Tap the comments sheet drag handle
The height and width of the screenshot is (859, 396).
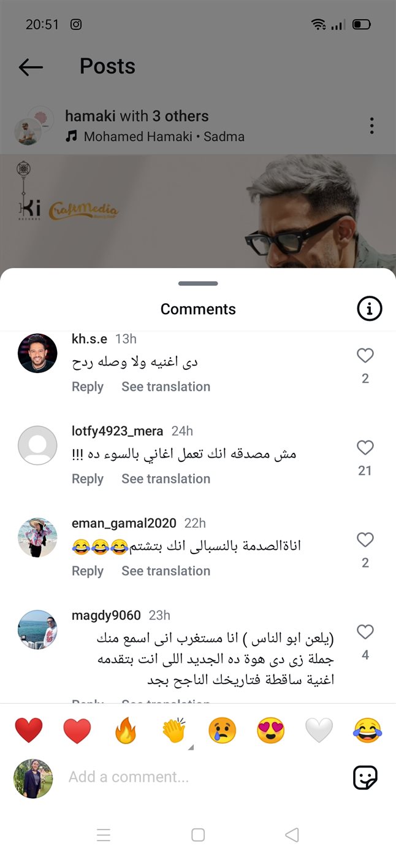198,283
